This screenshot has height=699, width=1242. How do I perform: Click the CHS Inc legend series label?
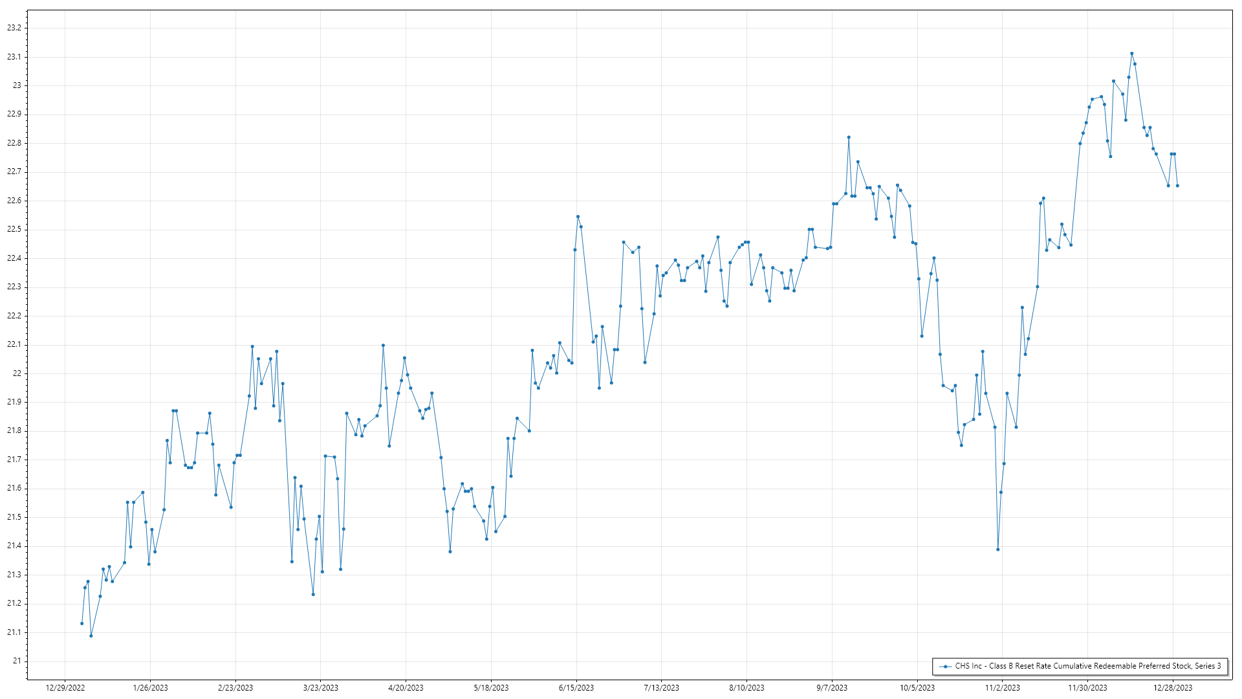tap(1088, 666)
